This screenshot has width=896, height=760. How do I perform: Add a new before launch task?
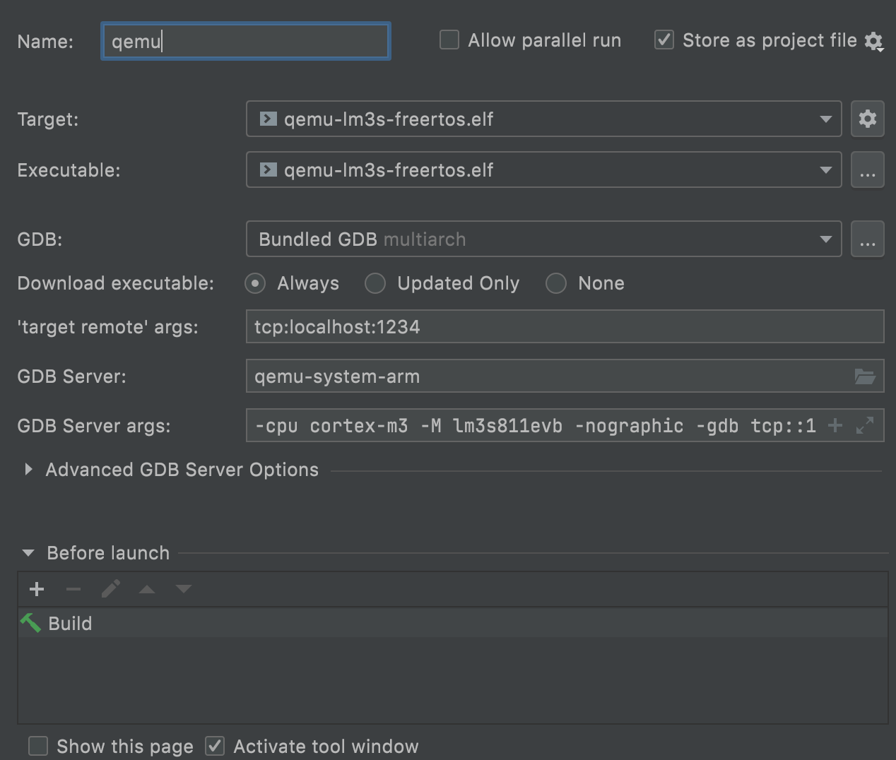point(37,589)
